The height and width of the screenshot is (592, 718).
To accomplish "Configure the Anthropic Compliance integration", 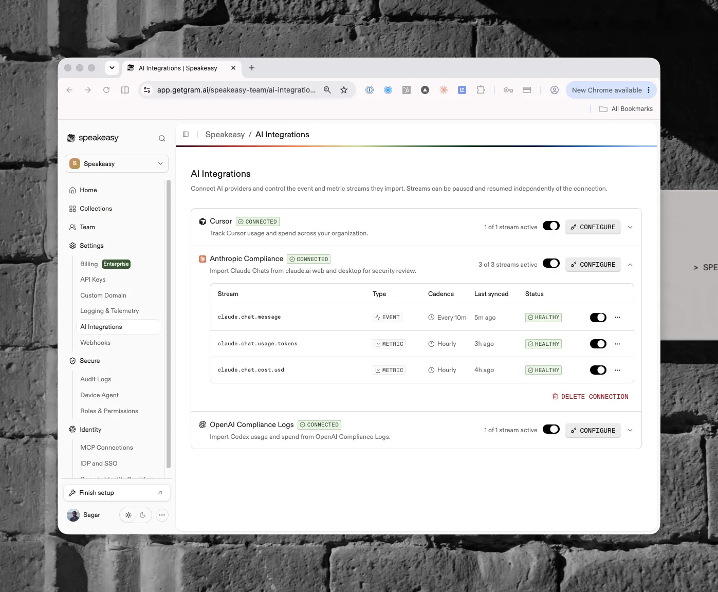I will click(x=593, y=265).
